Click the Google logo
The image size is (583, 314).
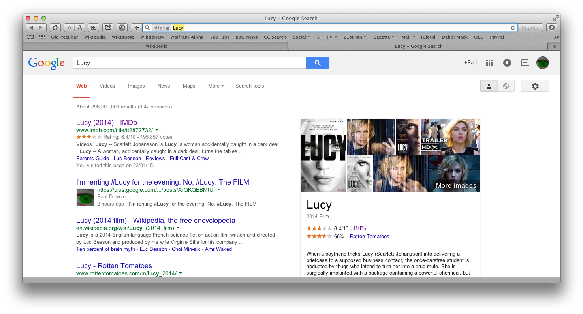pos(47,63)
